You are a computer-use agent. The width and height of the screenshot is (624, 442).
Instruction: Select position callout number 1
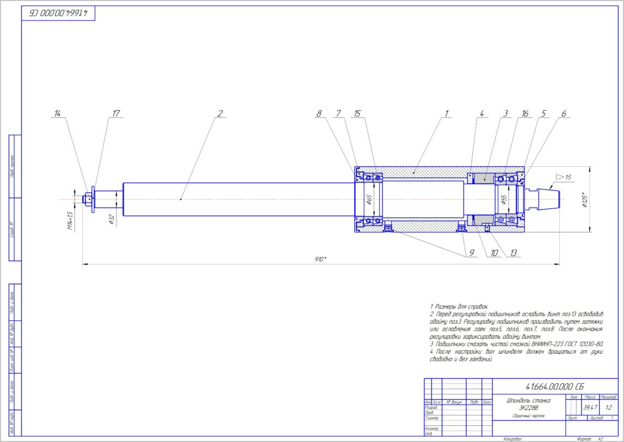(x=446, y=114)
